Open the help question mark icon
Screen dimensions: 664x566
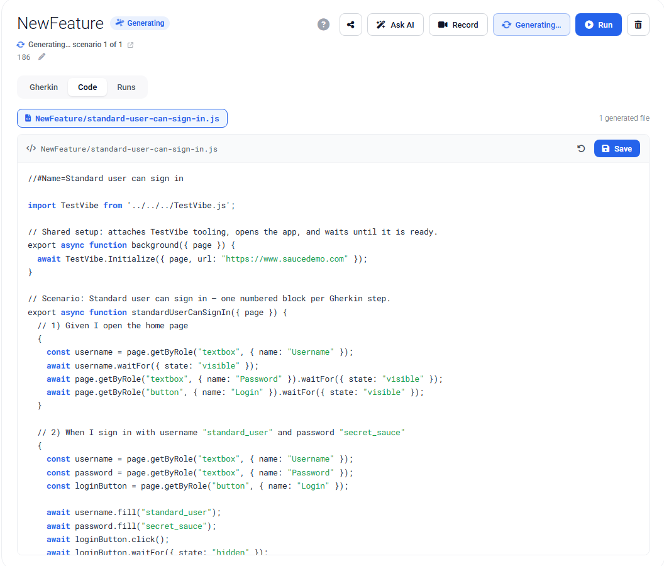coord(323,25)
